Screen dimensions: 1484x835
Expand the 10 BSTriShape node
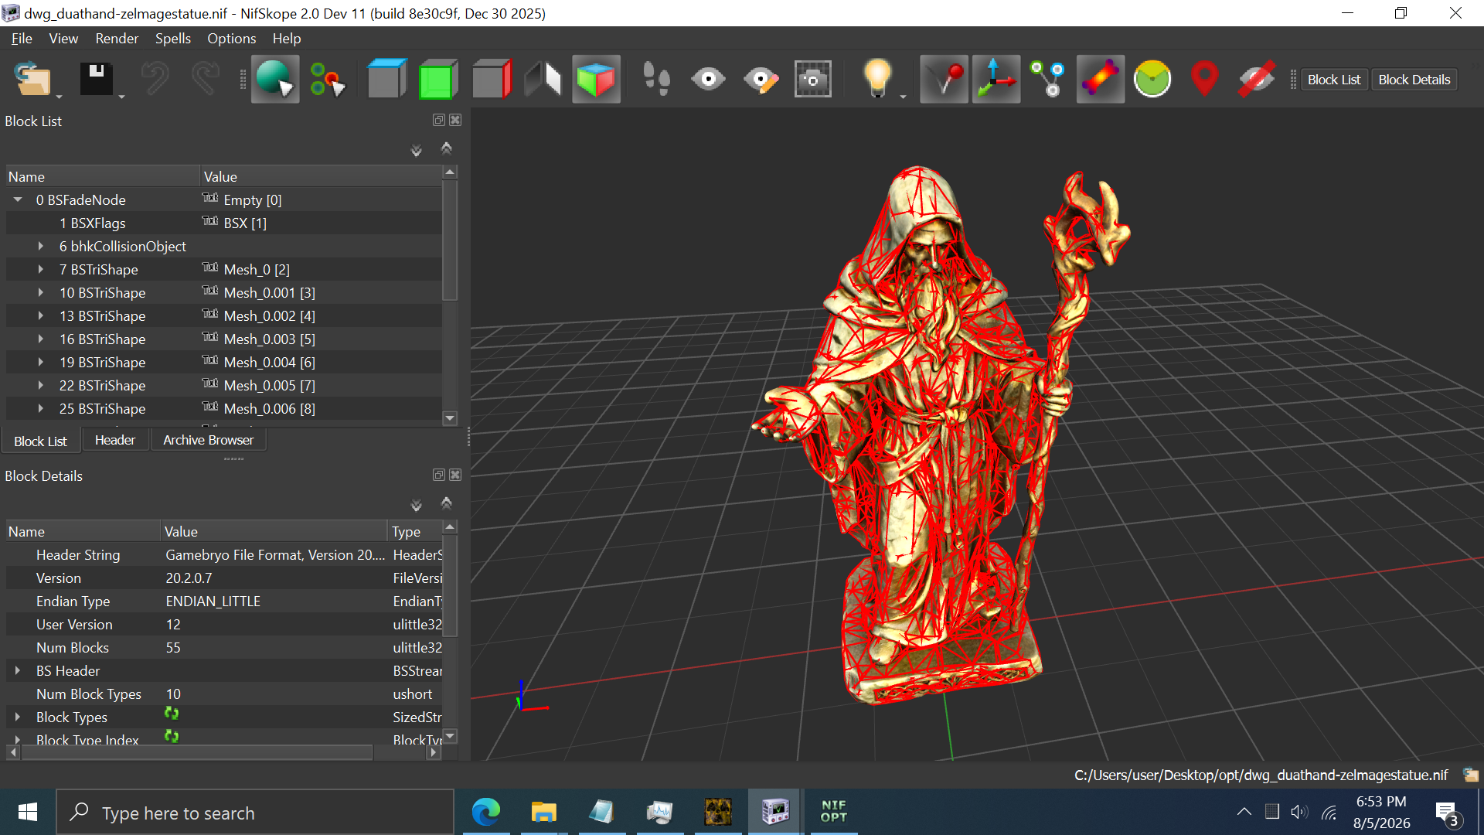pos(41,292)
